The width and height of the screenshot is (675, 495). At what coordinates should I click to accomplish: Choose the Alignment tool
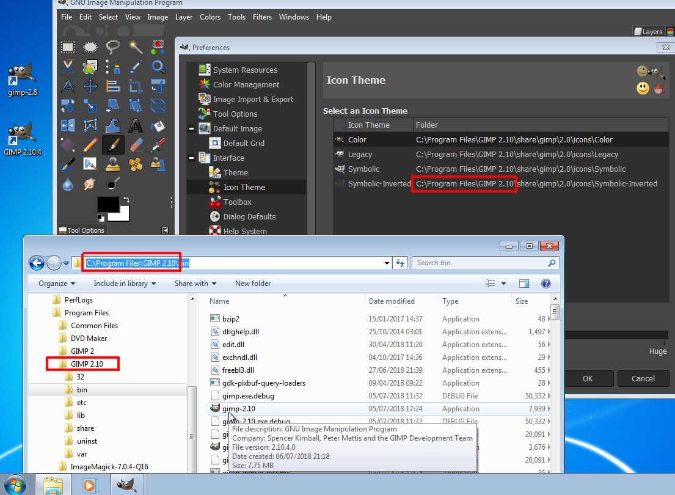tap(113, 86)
